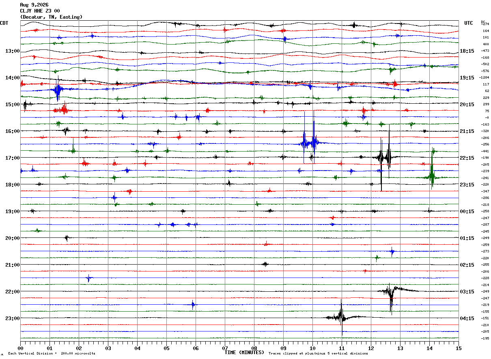This screenshot has height=359, width=491.
Task: Select the 20:00 CDT time label
Action: (13, 238)
